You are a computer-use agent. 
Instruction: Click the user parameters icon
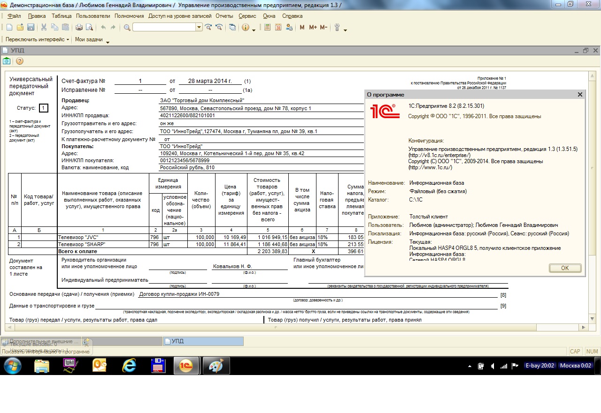pyautogui.click(x=288, y=27)
